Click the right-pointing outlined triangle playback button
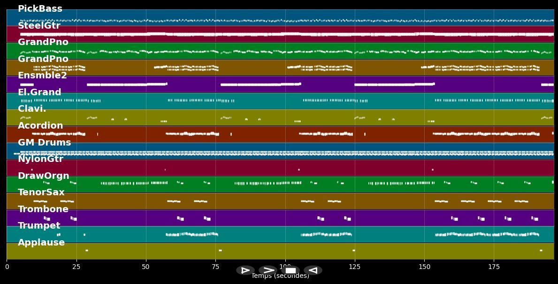Image resolution: width=558 pixels, height=284 pixels. pos(245,270)
